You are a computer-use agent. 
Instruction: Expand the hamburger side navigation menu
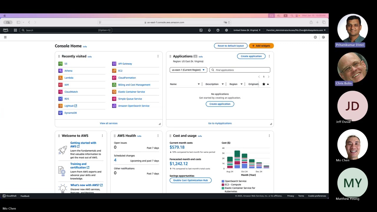(5, 37)
